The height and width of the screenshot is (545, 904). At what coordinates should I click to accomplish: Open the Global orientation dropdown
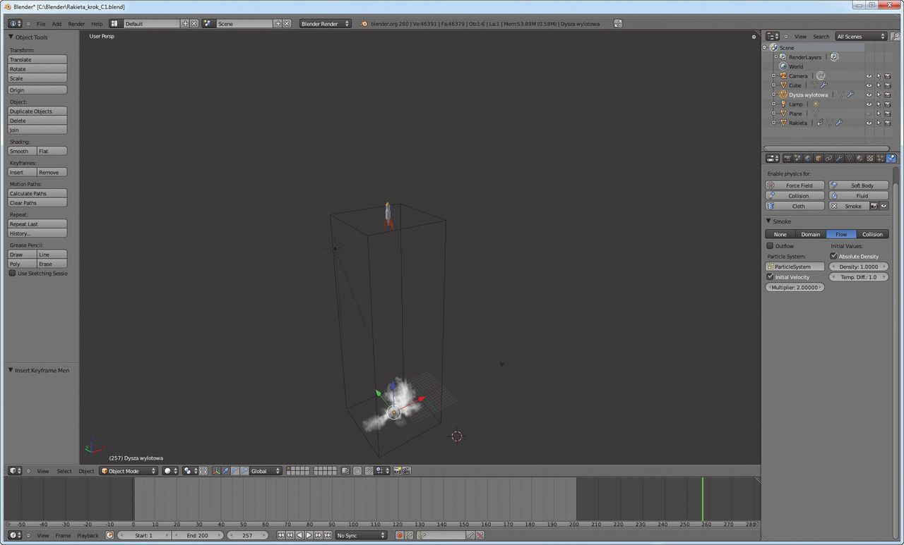pos(266,470)
